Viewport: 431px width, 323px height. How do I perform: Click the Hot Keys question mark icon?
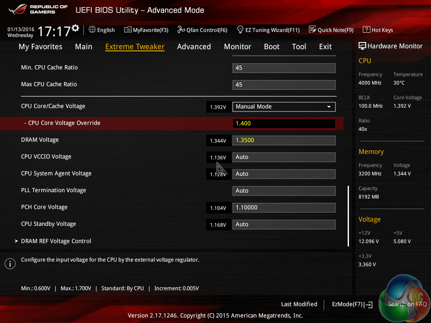click(x=367, y=30)
